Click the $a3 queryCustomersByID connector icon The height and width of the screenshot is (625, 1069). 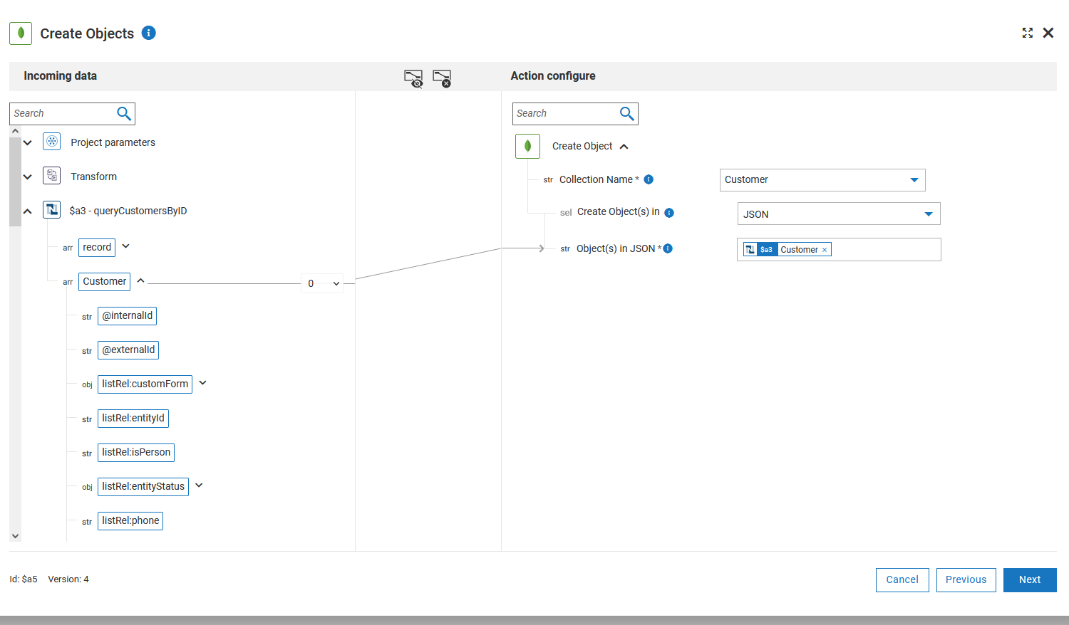coord(51,210)
